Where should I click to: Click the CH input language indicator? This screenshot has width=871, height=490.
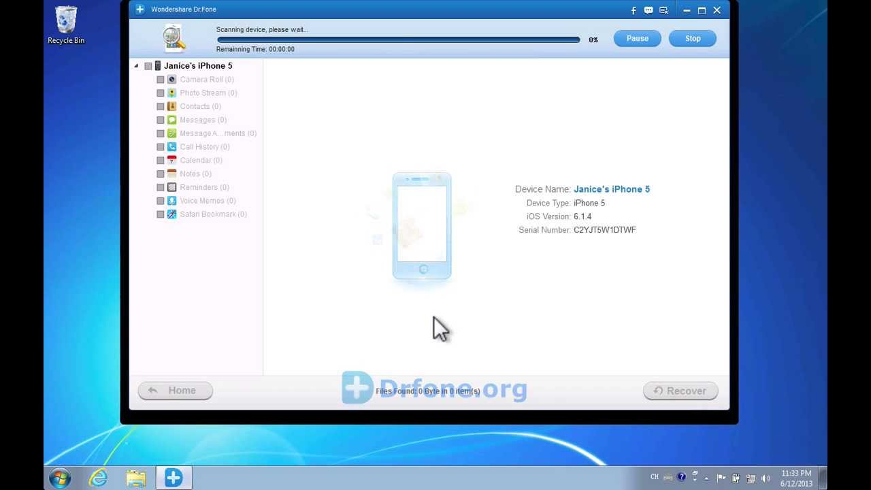[x=655, y=477]
